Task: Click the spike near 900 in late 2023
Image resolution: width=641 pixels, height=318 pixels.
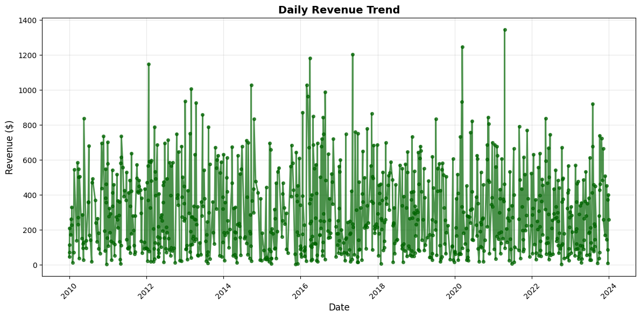Action: pyautogui.click(x=592, y=103)
